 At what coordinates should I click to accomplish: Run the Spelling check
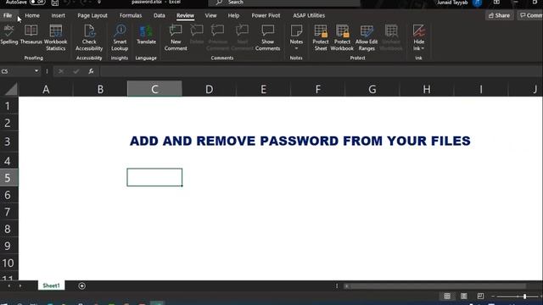(9, 35)
